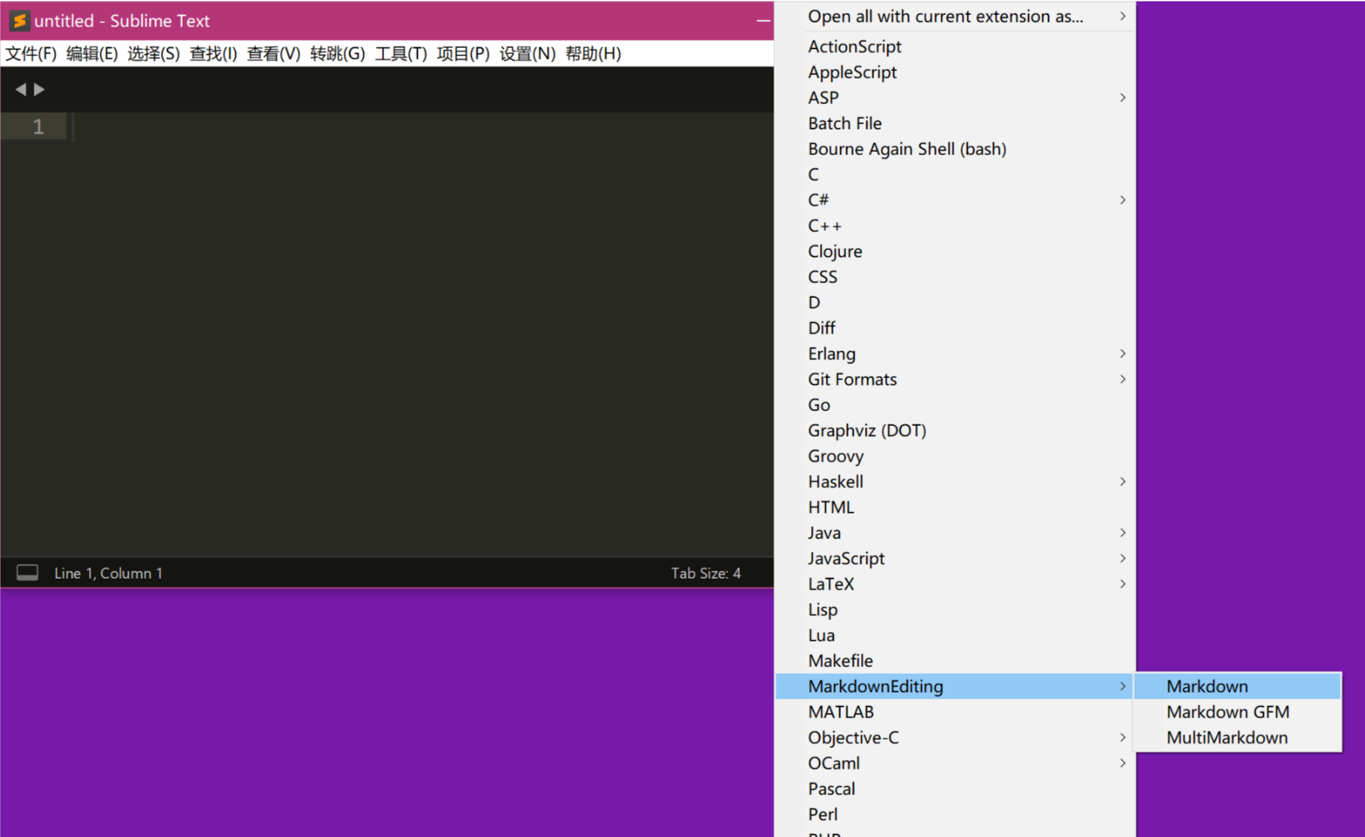Expand the C# syntax submenu

tap(955, 200)
